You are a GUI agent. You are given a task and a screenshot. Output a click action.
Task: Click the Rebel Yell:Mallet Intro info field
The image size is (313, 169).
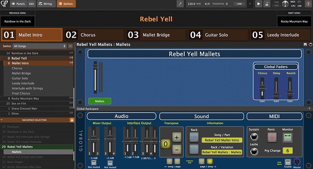click(222, 140)
